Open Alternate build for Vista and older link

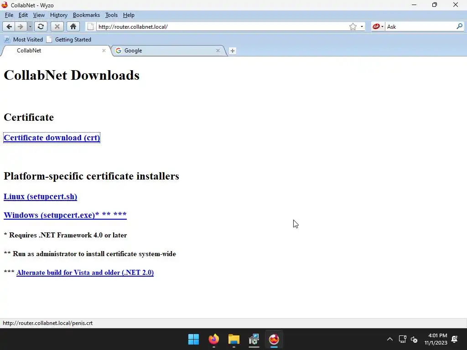click(85, 273)
